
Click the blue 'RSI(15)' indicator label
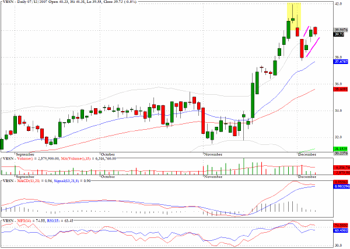53,221
